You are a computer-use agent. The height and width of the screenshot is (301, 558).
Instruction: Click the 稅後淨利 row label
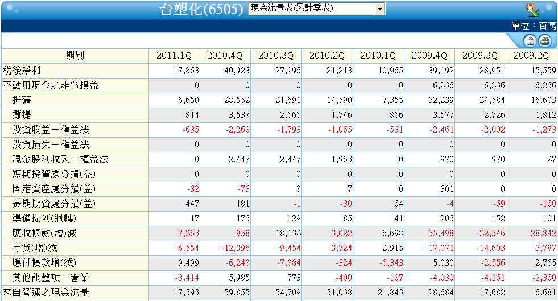coord(22,71)
